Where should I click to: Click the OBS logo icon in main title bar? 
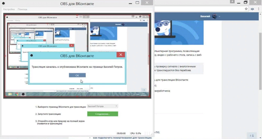(x=3, y=3)
